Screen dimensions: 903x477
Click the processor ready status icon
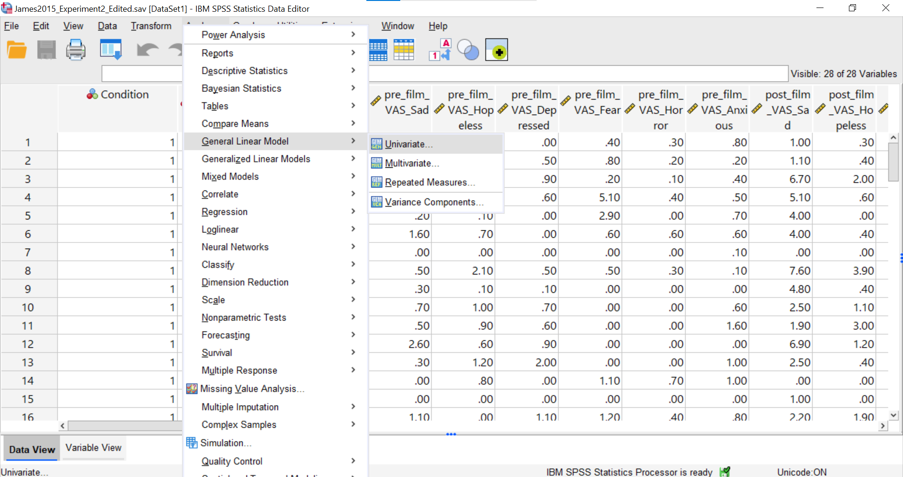tap(725, 472)
